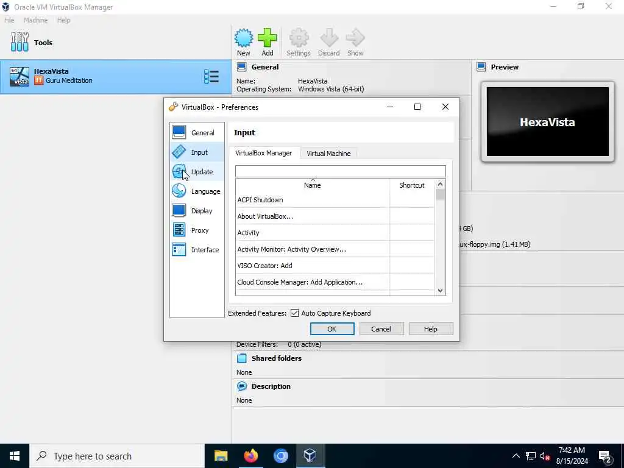Click the Discard toolbar icon
This screenshot has width=624, height=468.
pyautogui.click(x=328, y=42)
